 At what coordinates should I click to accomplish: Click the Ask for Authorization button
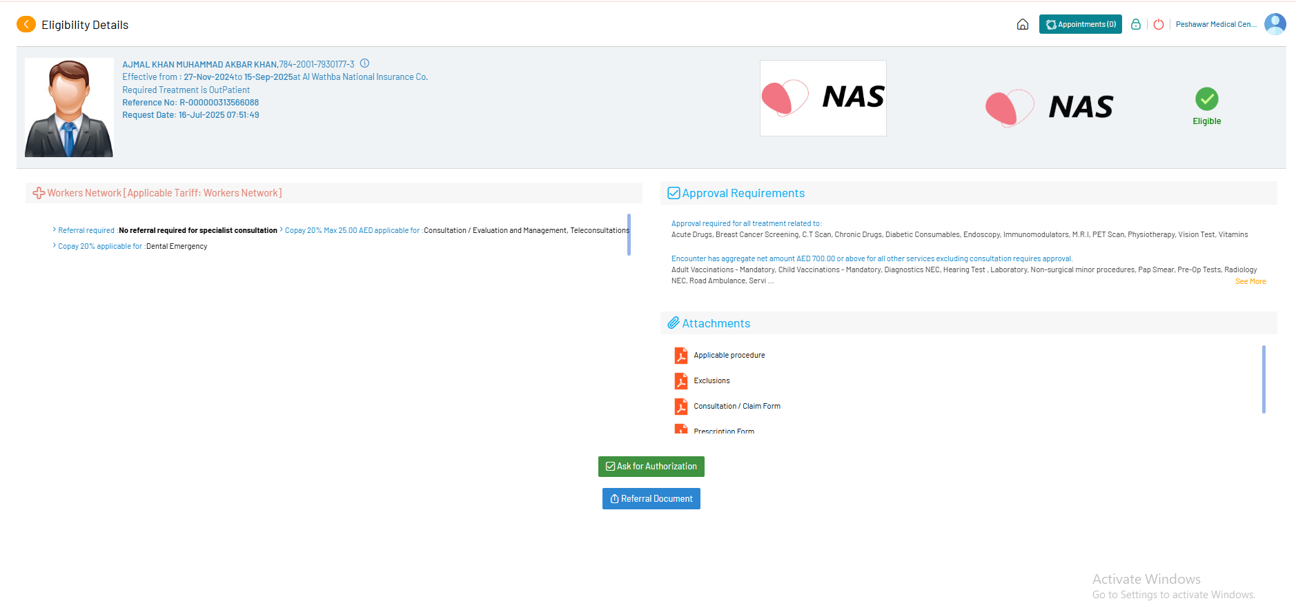[651, 467]
